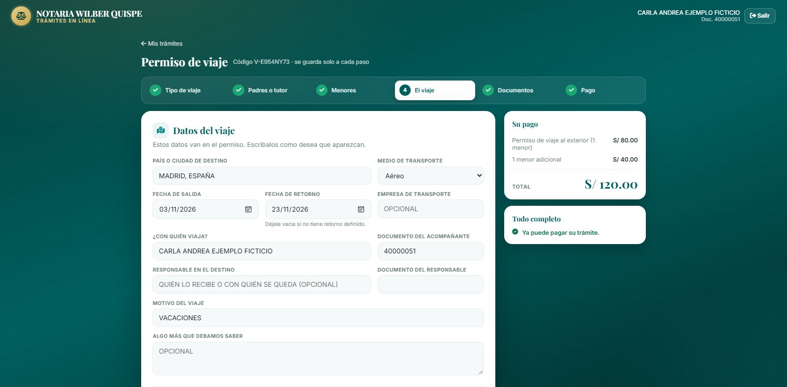
Task: Click the green check on Tipo de viaje
Action: [x=155, y=90]
